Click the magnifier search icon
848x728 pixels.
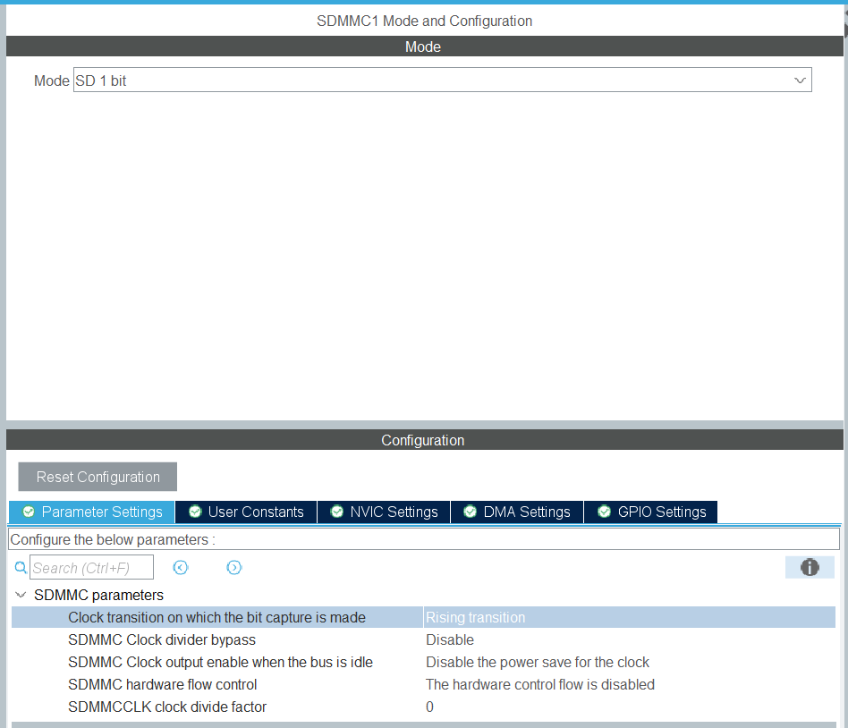[x=21, y=567]
